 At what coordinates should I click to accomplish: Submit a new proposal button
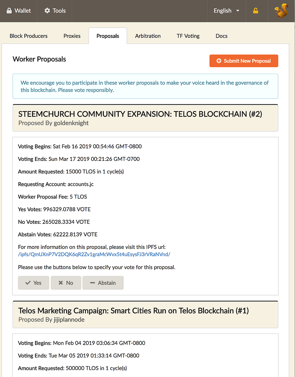tap(244, 61)
